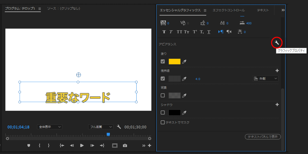Click the Faux Bold text style icon
The image size is (308, 154).
click(164, 32)
